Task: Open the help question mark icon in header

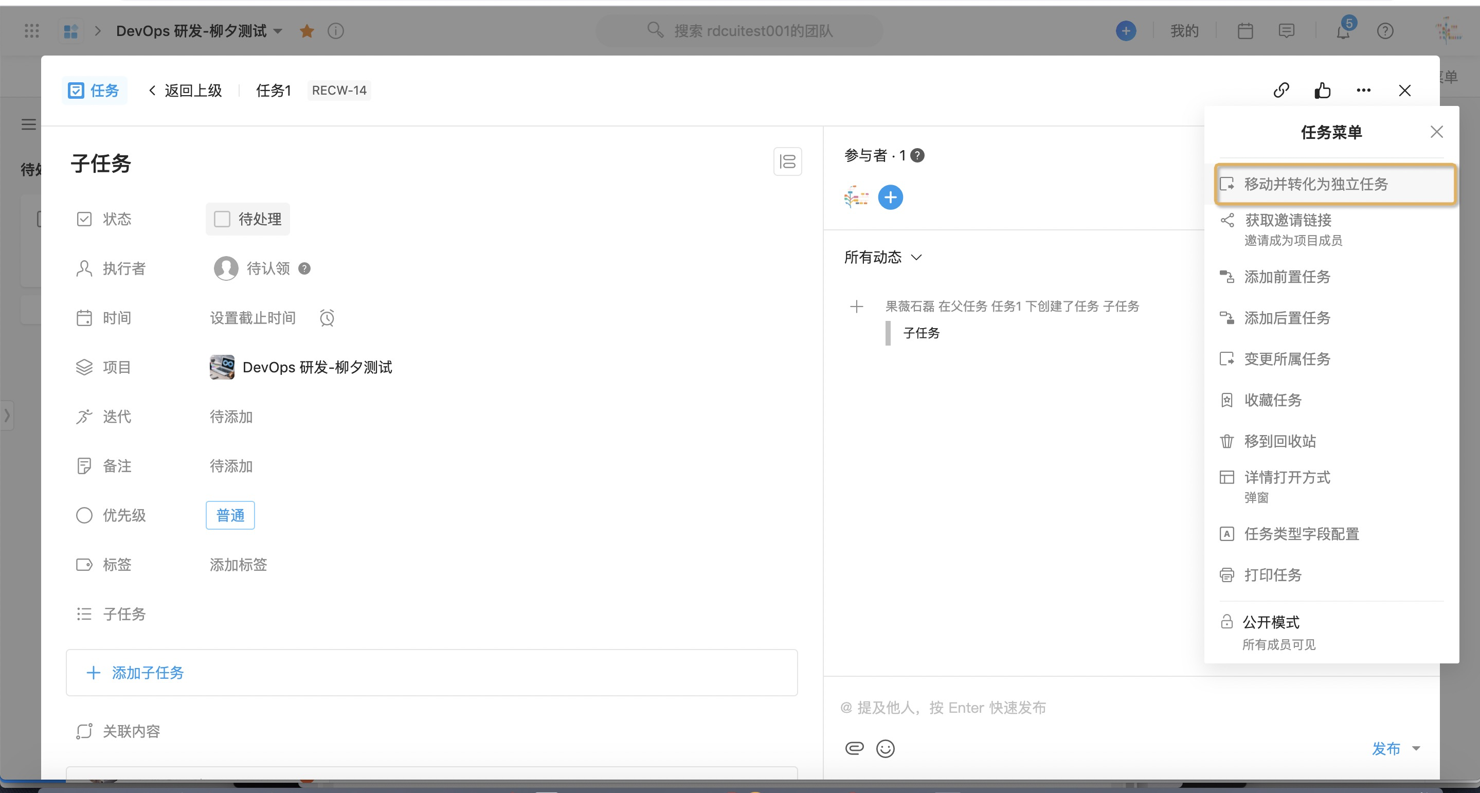Action: pyautogui.click(x=1385, y=31)
